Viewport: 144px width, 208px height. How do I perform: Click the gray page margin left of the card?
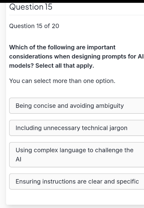3,106
